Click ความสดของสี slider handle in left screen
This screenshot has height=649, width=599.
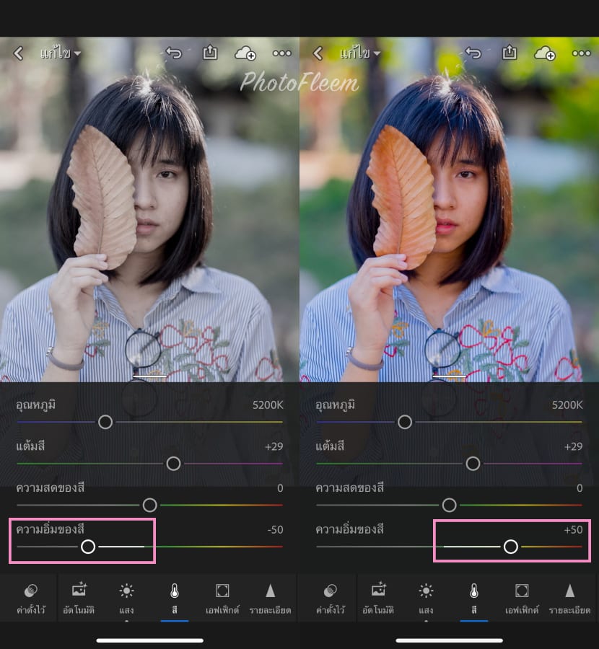click(149, 505)
